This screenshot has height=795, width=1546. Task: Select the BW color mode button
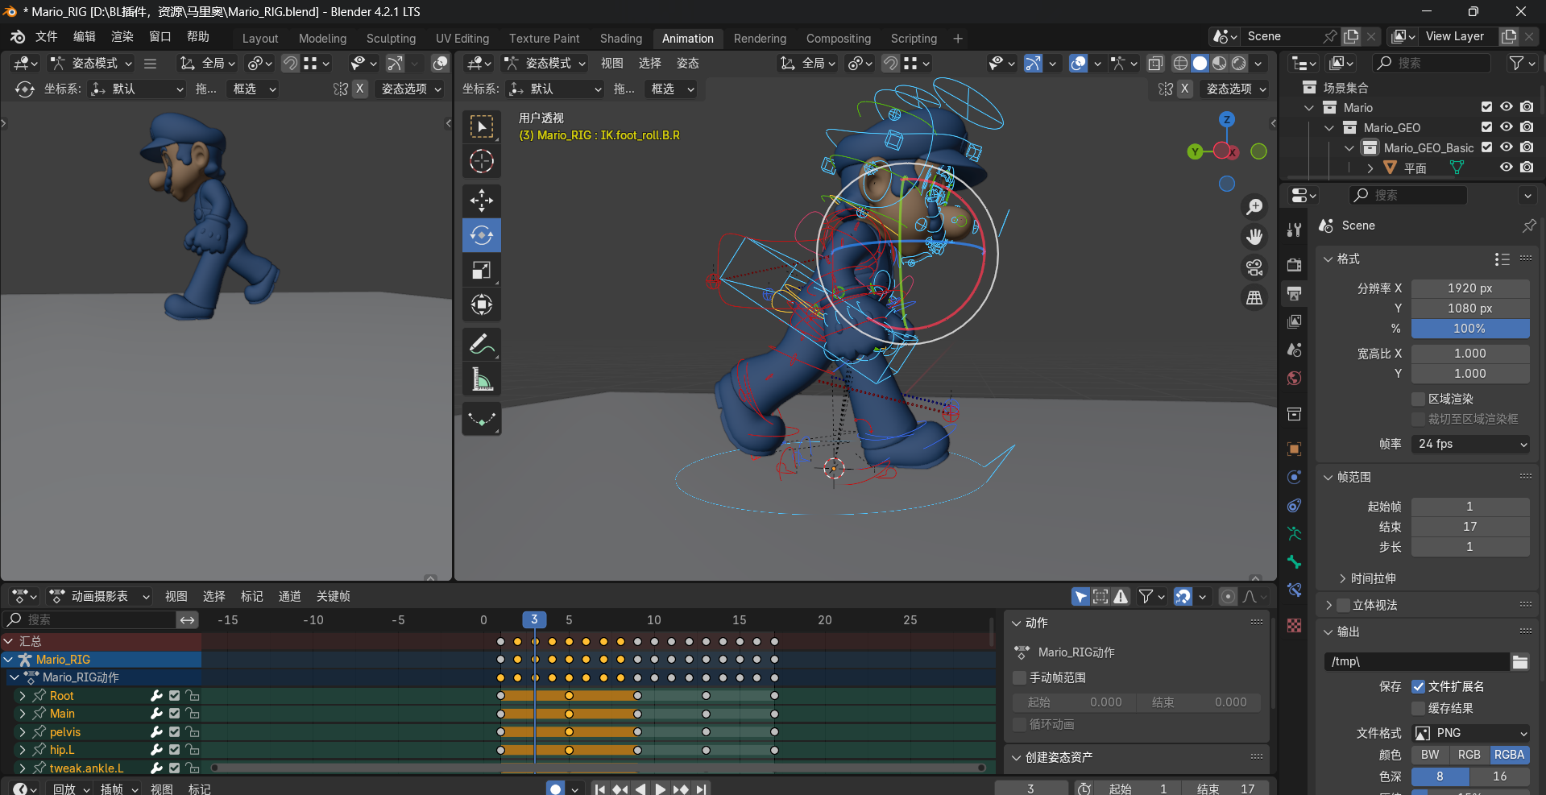[x=1430, y=755]
